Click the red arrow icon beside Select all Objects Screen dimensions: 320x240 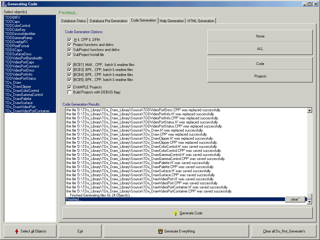click(17, 231)
